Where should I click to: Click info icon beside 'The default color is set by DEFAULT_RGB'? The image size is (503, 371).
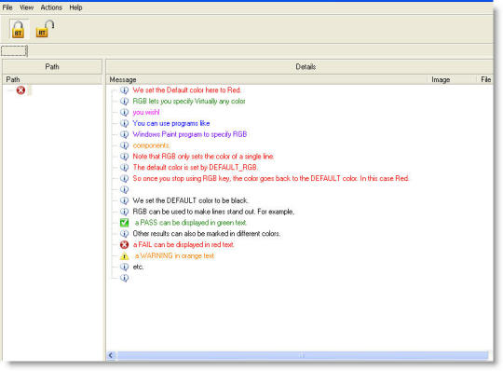click(124, 167)
